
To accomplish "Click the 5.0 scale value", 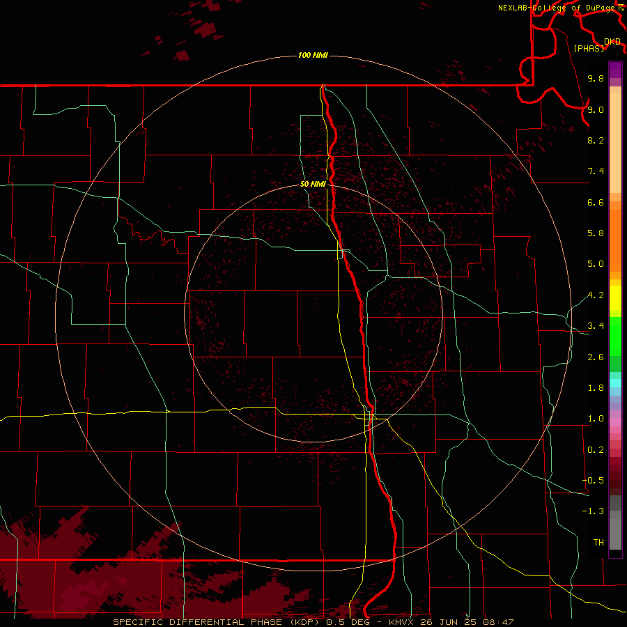I will 596,264.
